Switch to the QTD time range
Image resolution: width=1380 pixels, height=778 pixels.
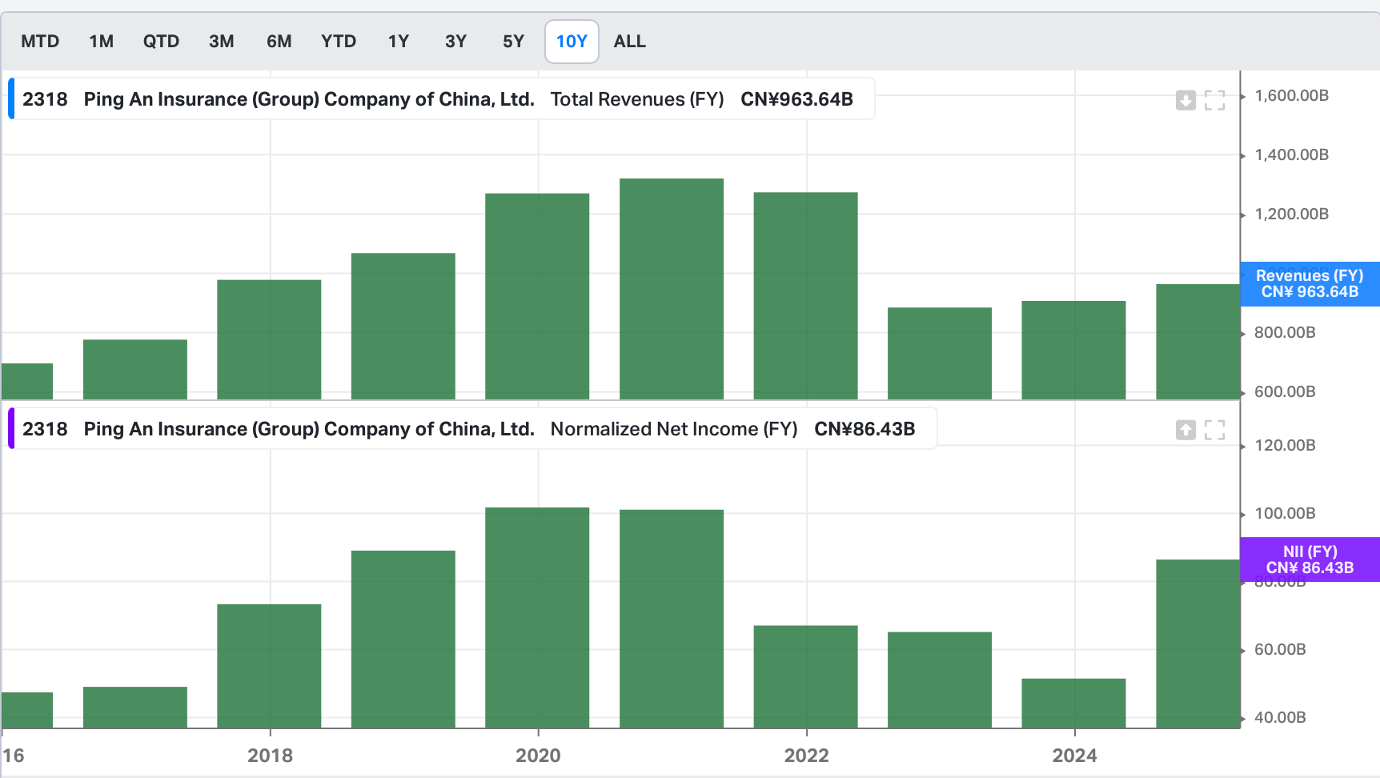[x=161, y=41]
